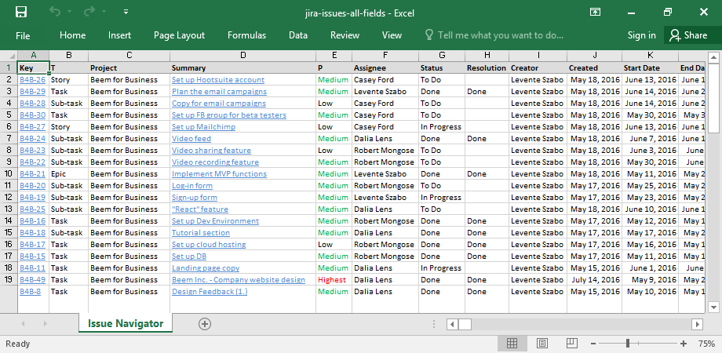Select column F header
The image size is (722, 353).
(385, 56)
